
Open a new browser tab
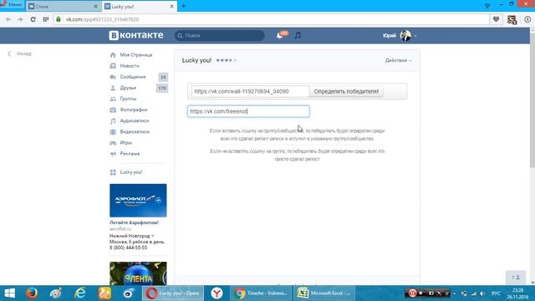point(184,6)
